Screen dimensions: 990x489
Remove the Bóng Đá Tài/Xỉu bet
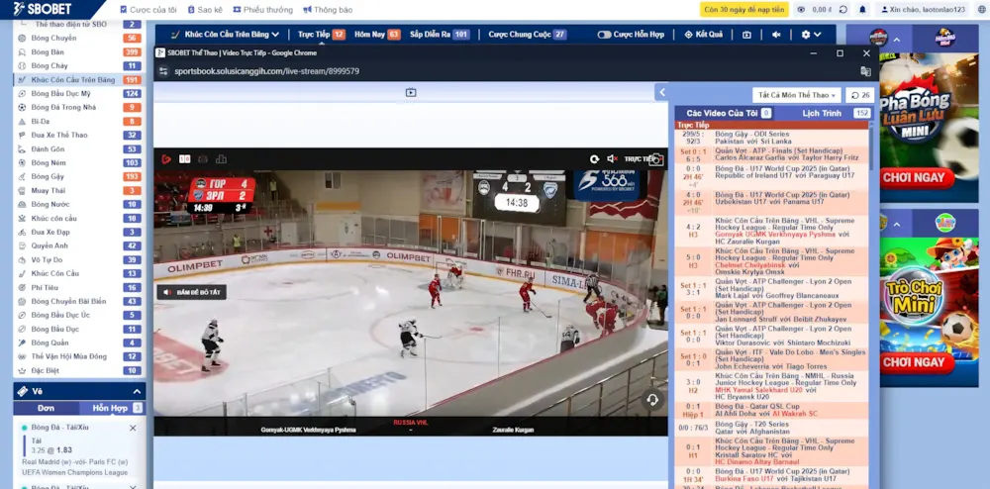pos(133,428)
